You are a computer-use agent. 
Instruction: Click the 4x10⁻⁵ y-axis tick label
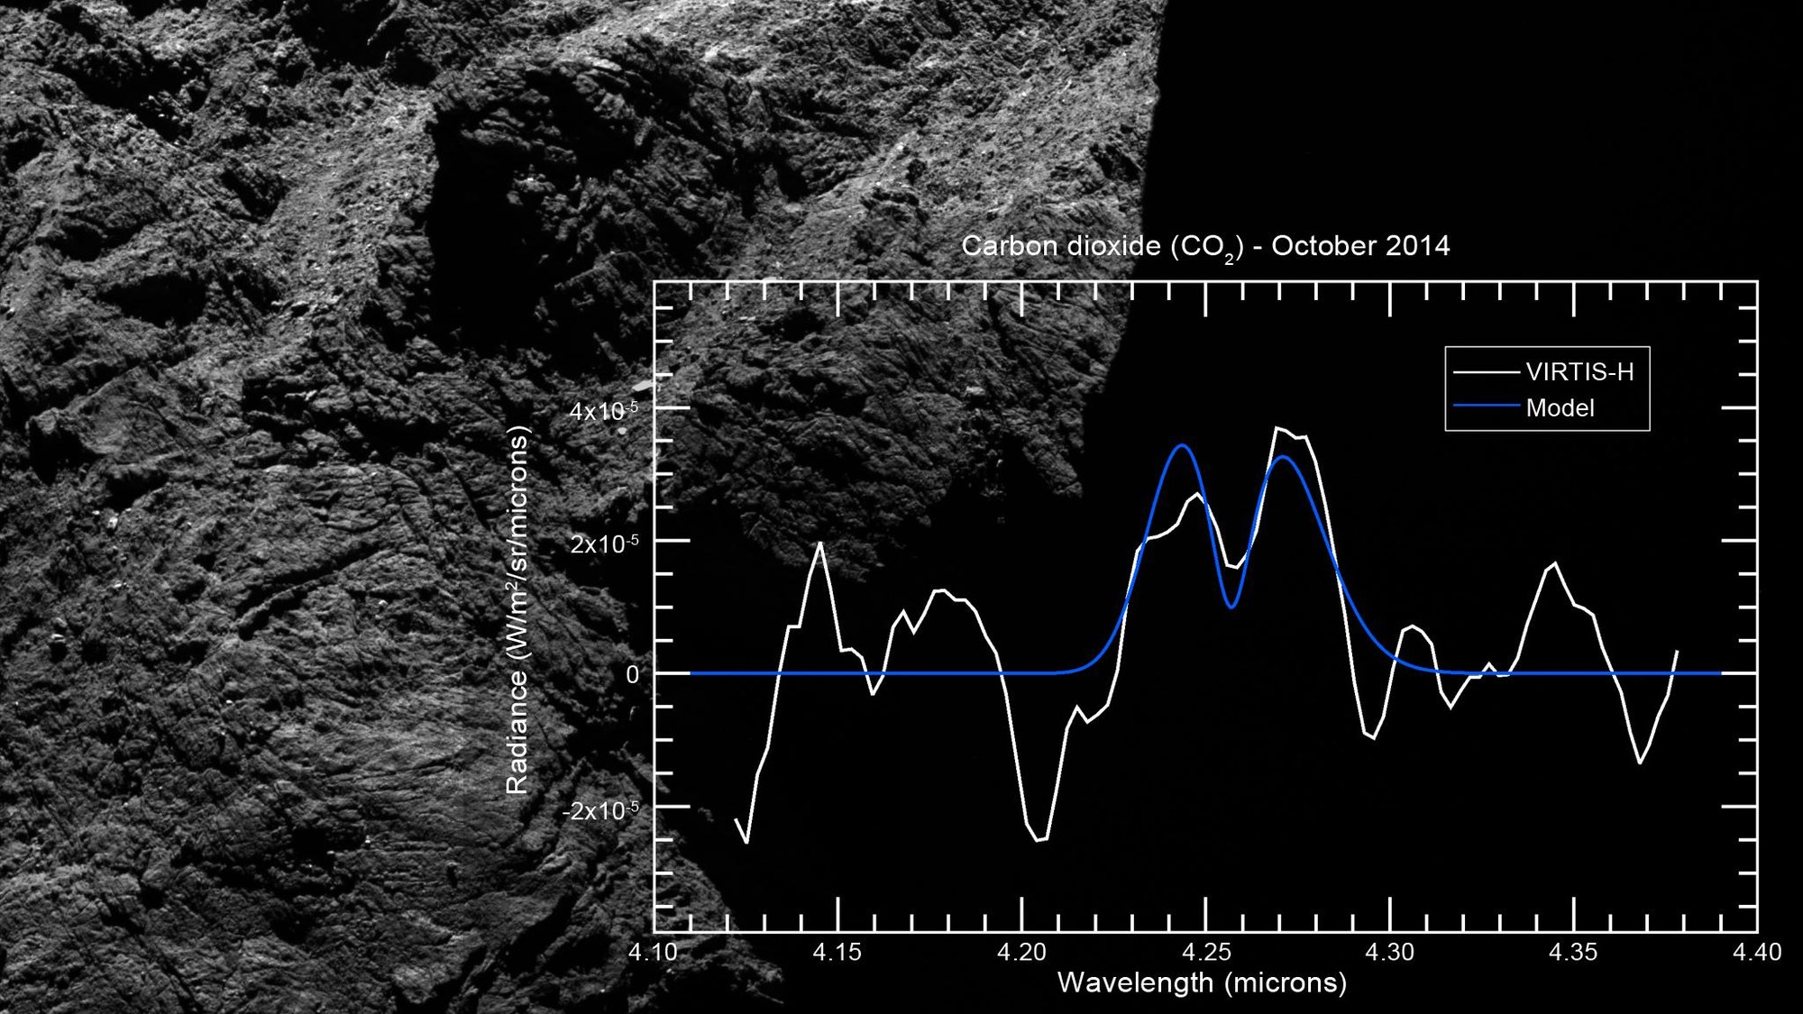click(x=603, y=411)
